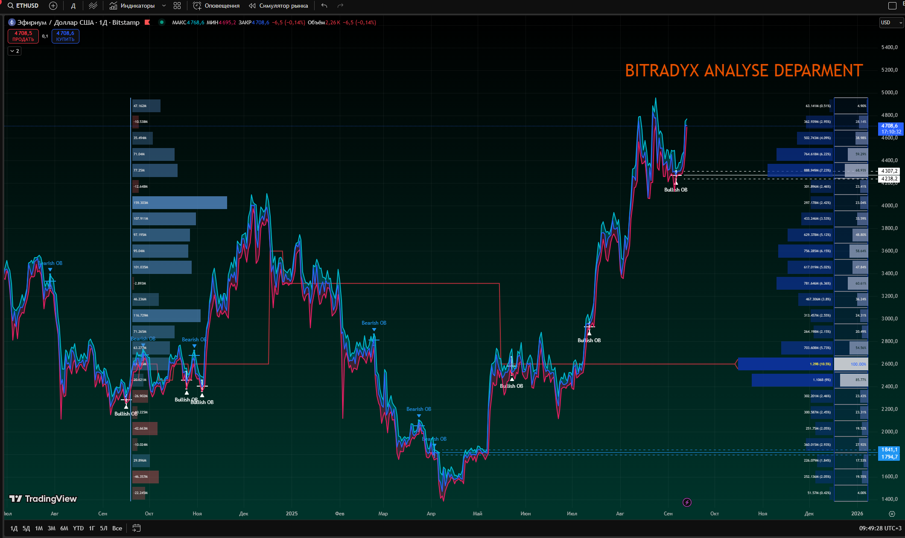Click the Объём 2,26 K volume readout
Image resolution: width=905 pixels, height=538 pixels.
[x=324, y=23]
